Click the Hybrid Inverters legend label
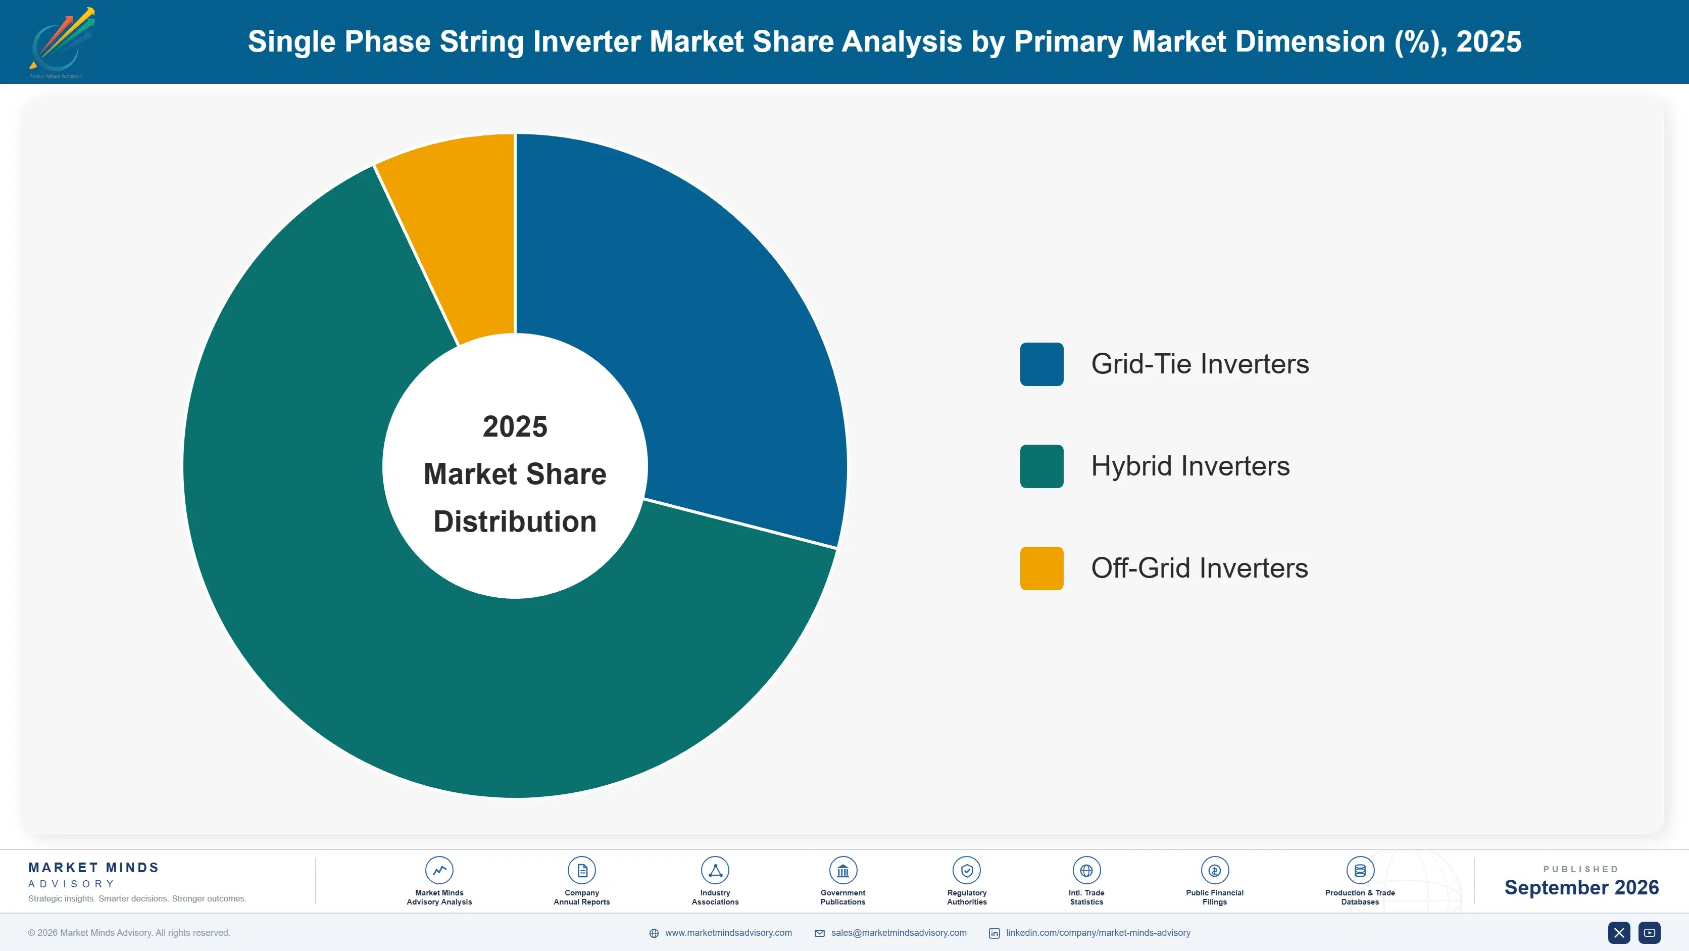 click(1190, 466)
